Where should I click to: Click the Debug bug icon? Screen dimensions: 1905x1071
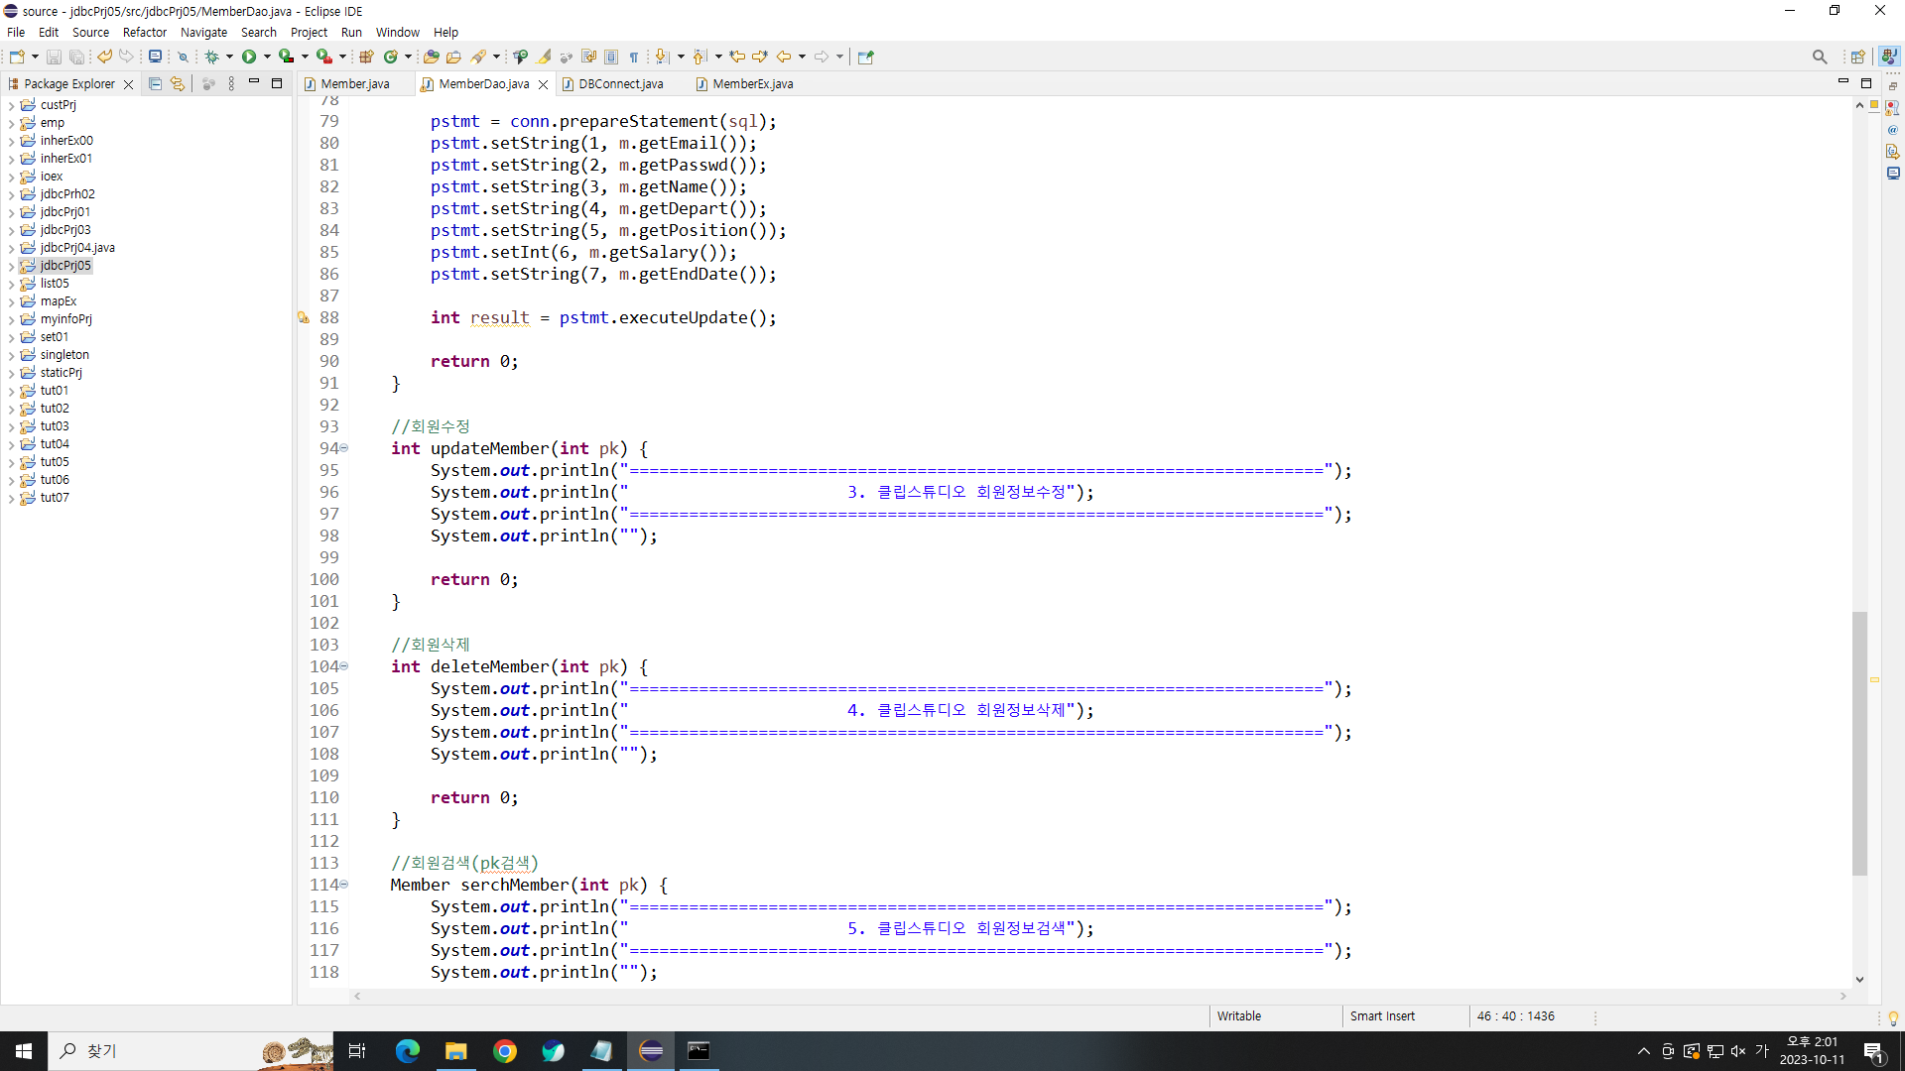211,57
